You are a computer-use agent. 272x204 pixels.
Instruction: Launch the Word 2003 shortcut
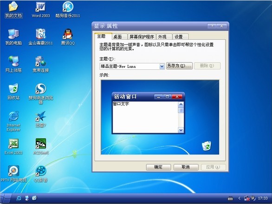coord(41,10)
